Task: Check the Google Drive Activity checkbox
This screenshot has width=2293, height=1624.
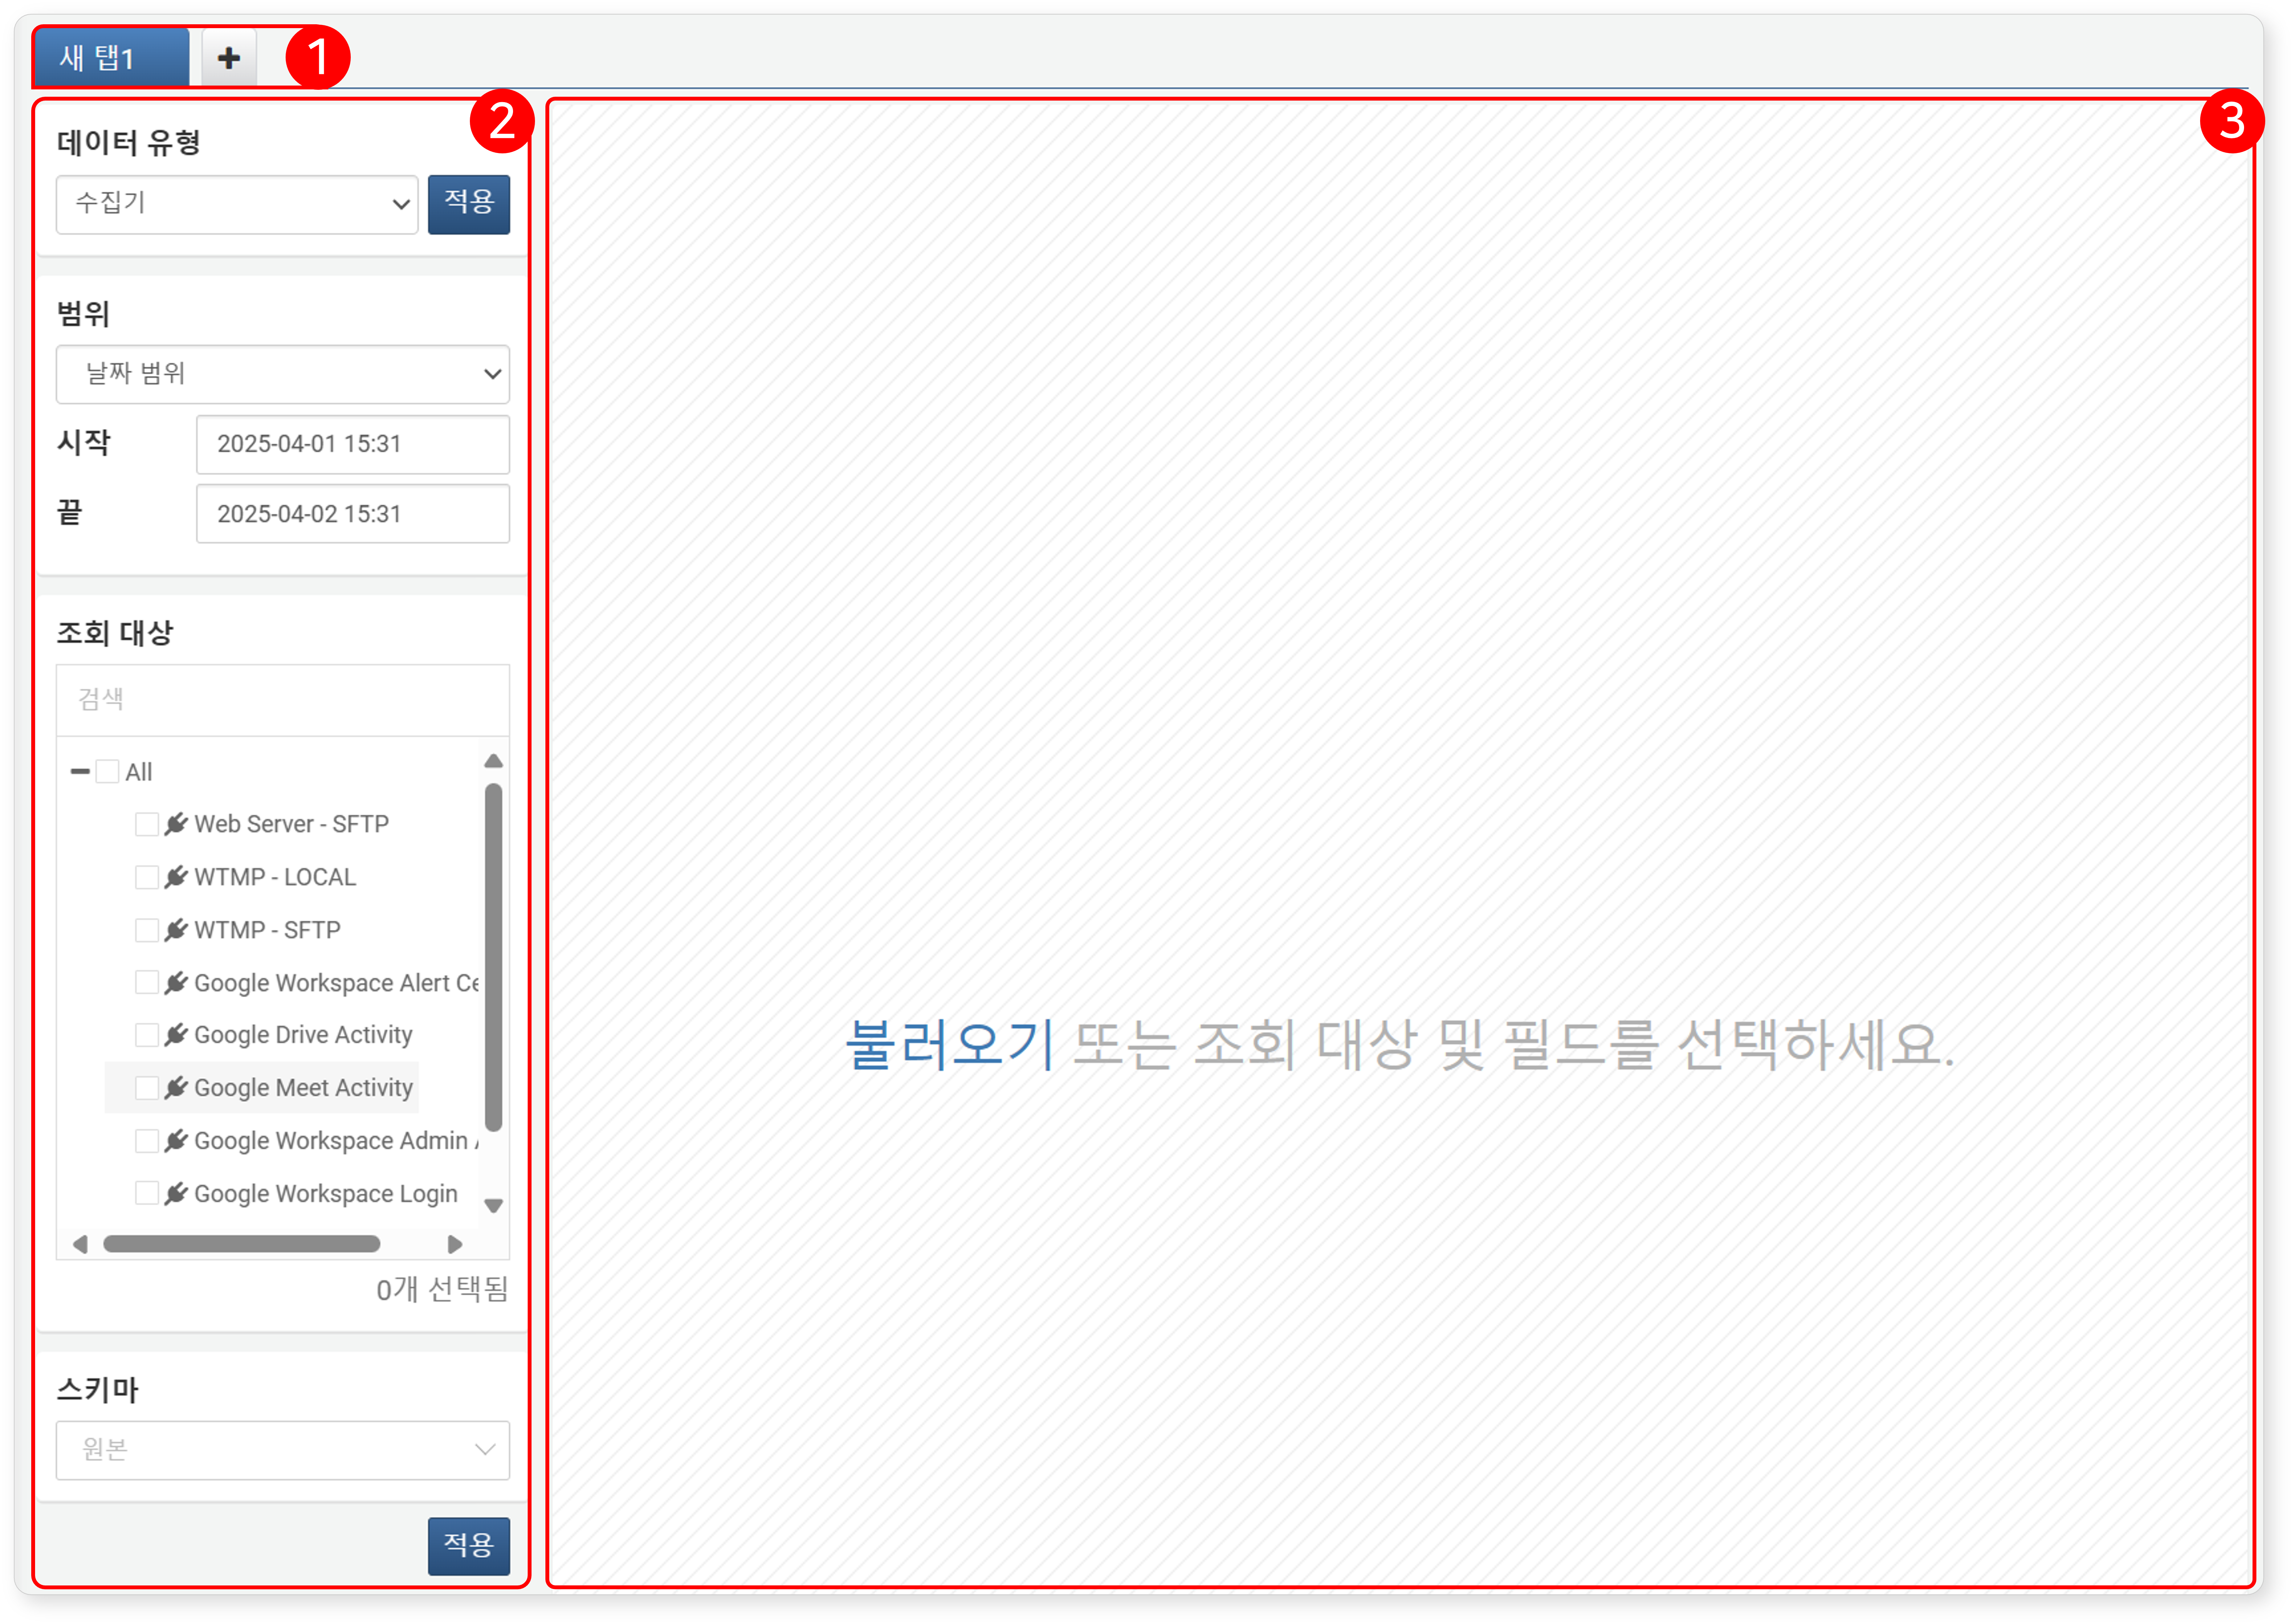Action: point(147,1035)
